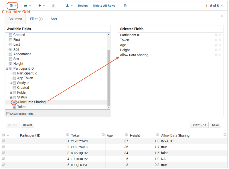
Task: Collapse the Participant ID tree node
Action: click(x=7, y=69)
